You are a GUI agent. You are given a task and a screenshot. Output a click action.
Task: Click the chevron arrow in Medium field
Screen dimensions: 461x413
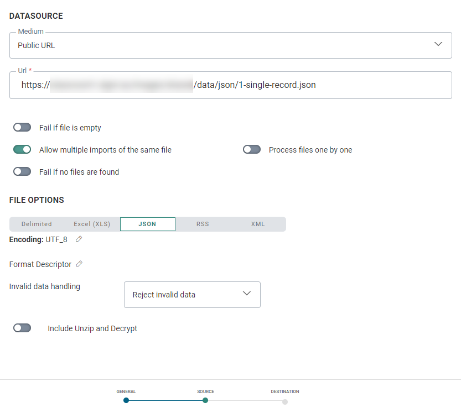(x=438, y=44)
